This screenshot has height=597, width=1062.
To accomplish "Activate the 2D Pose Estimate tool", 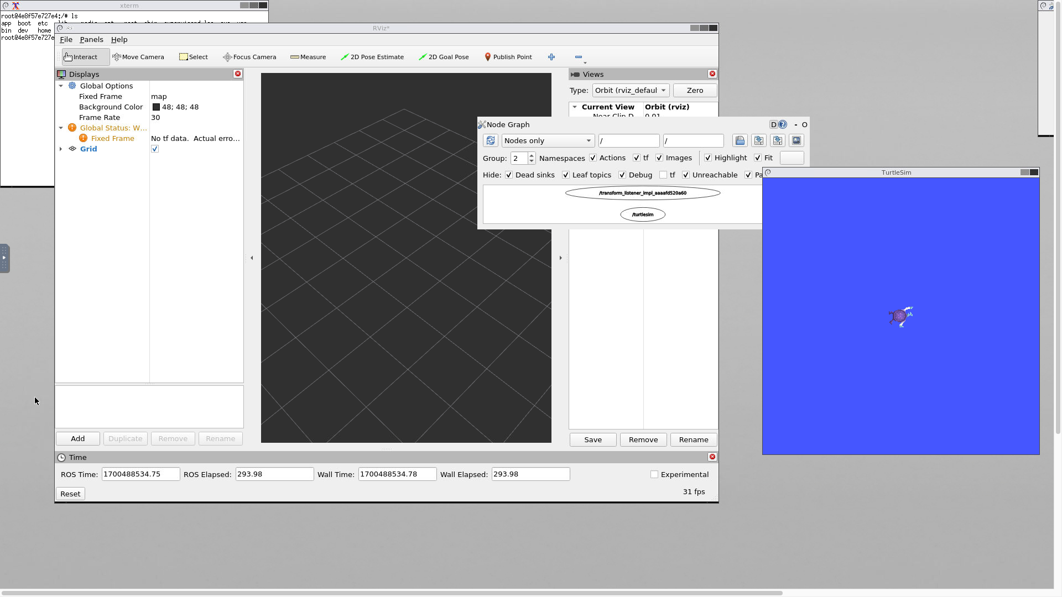I will (372, 57).
